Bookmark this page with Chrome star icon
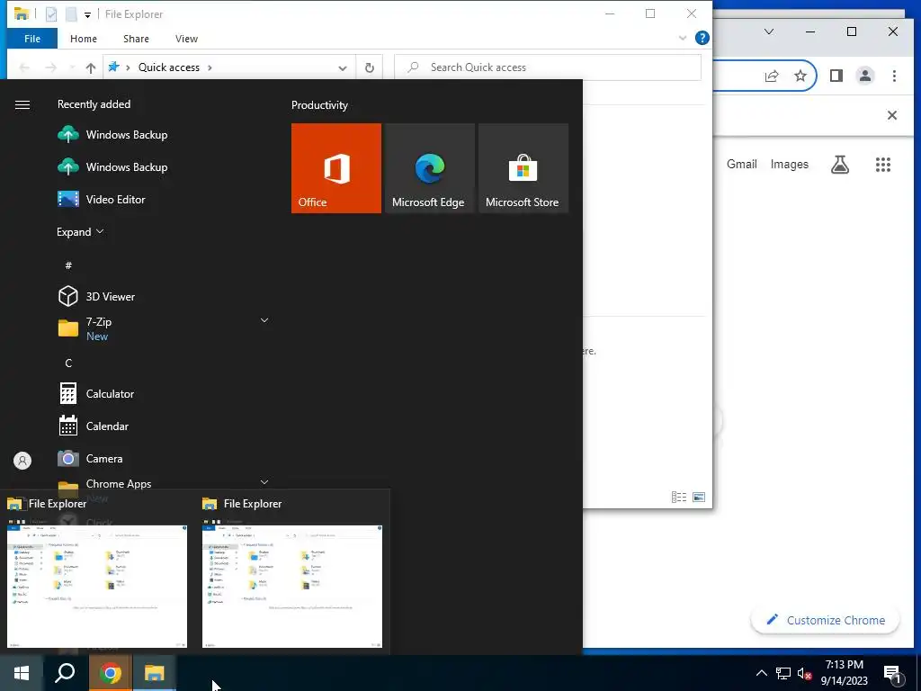Image resolution: width=921 pixels, height=691 pixels. click(x=800, y=76)
